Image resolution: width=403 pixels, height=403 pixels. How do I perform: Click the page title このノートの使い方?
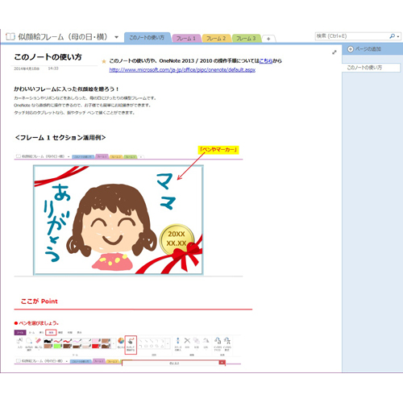[x=48, y=57]
